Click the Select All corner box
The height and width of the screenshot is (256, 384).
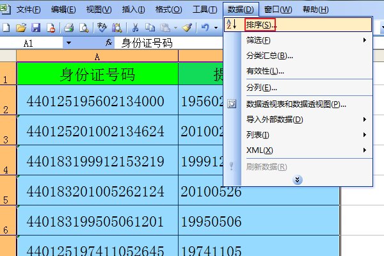point(8,56)
